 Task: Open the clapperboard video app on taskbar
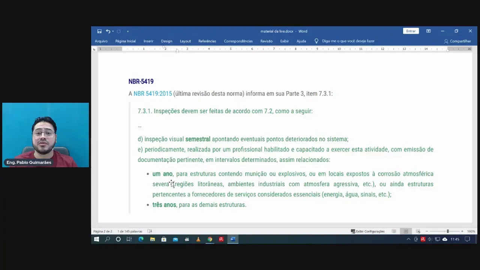[x=187, y=239]
